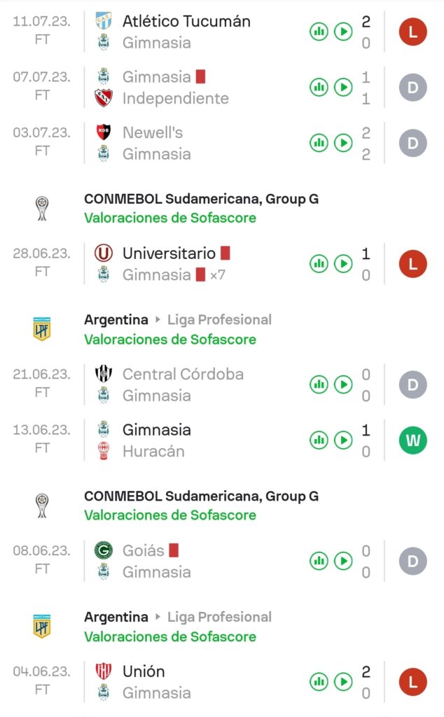Play highlights of Newell's vs Gimnasia match

343,143
